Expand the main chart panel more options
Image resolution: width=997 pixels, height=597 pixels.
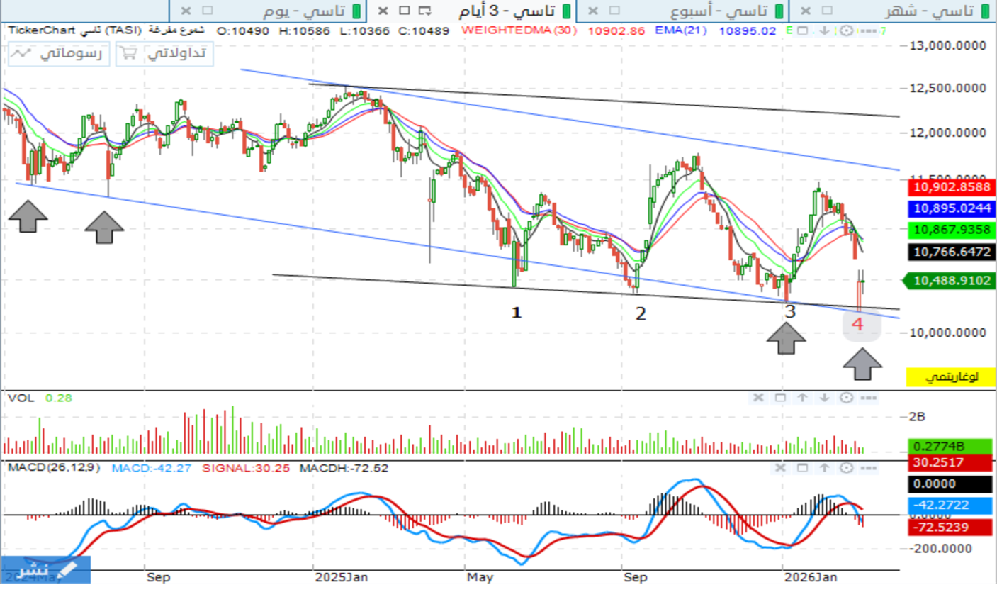869,30
